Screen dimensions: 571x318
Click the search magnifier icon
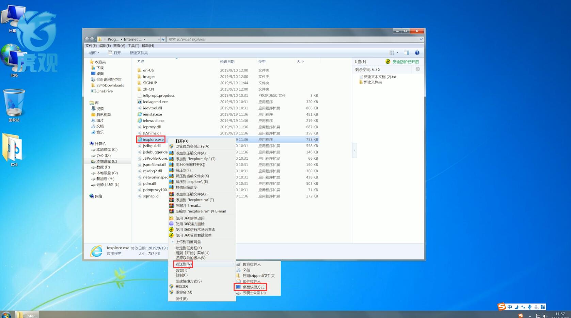coord(421,39)
